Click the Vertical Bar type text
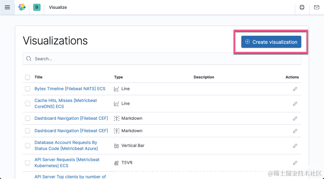 pyautogui.click(x=133, y=145)
